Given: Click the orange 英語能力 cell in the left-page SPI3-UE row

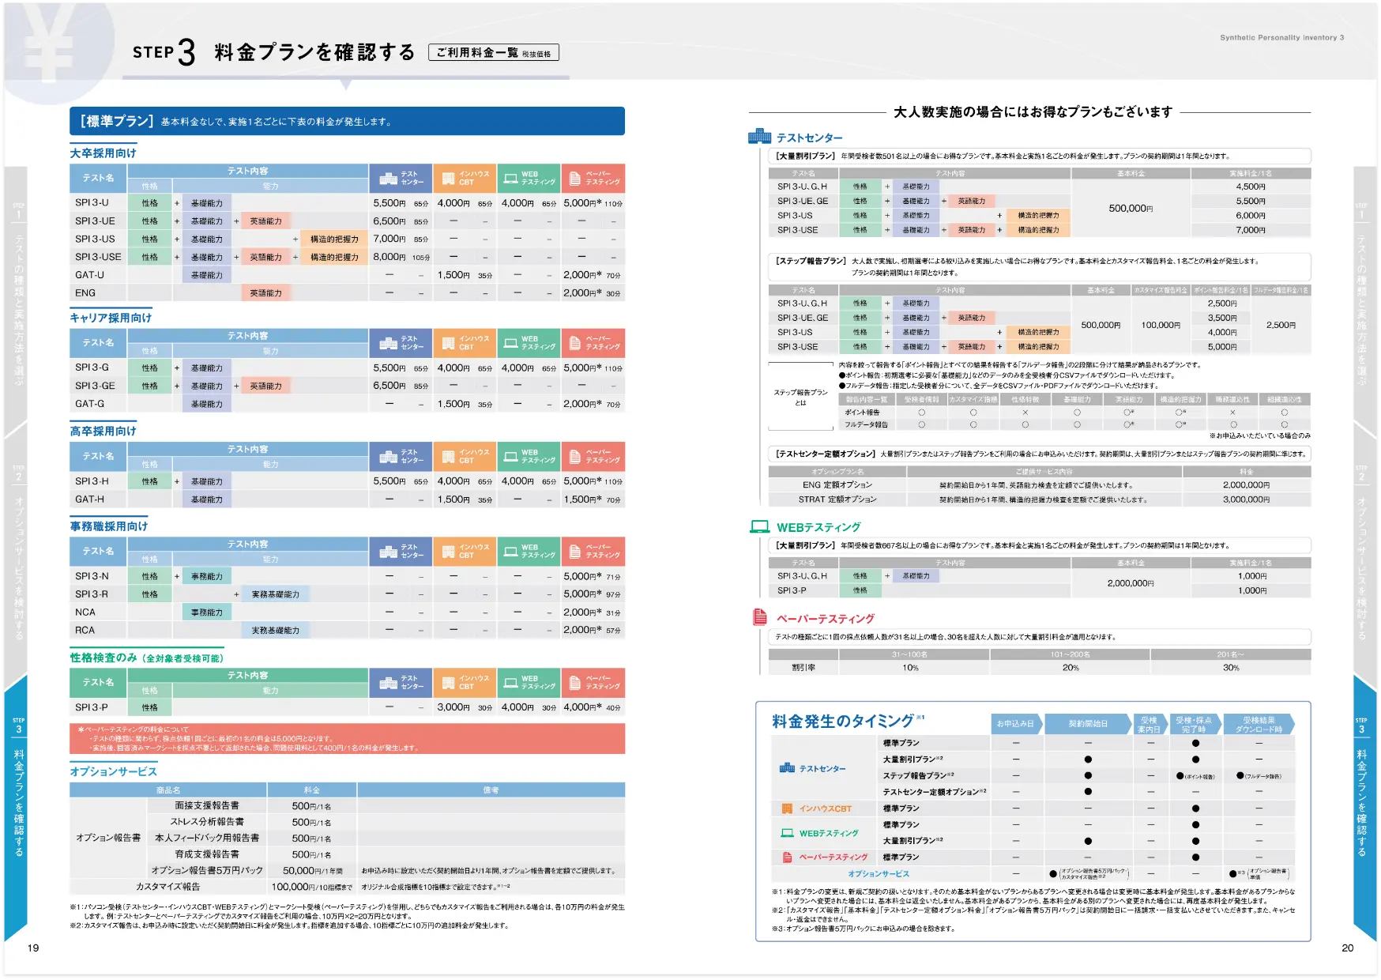Looking at the screenshot, I should pos(265,221).
